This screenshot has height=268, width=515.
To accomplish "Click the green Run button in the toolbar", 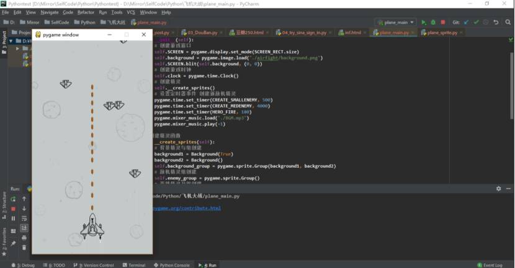I will pos(424,22).
